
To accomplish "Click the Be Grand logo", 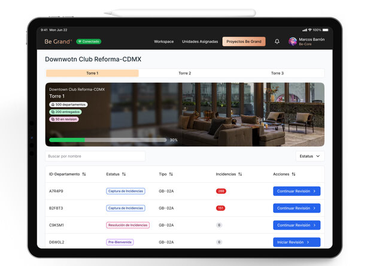I will click(58, 42).
